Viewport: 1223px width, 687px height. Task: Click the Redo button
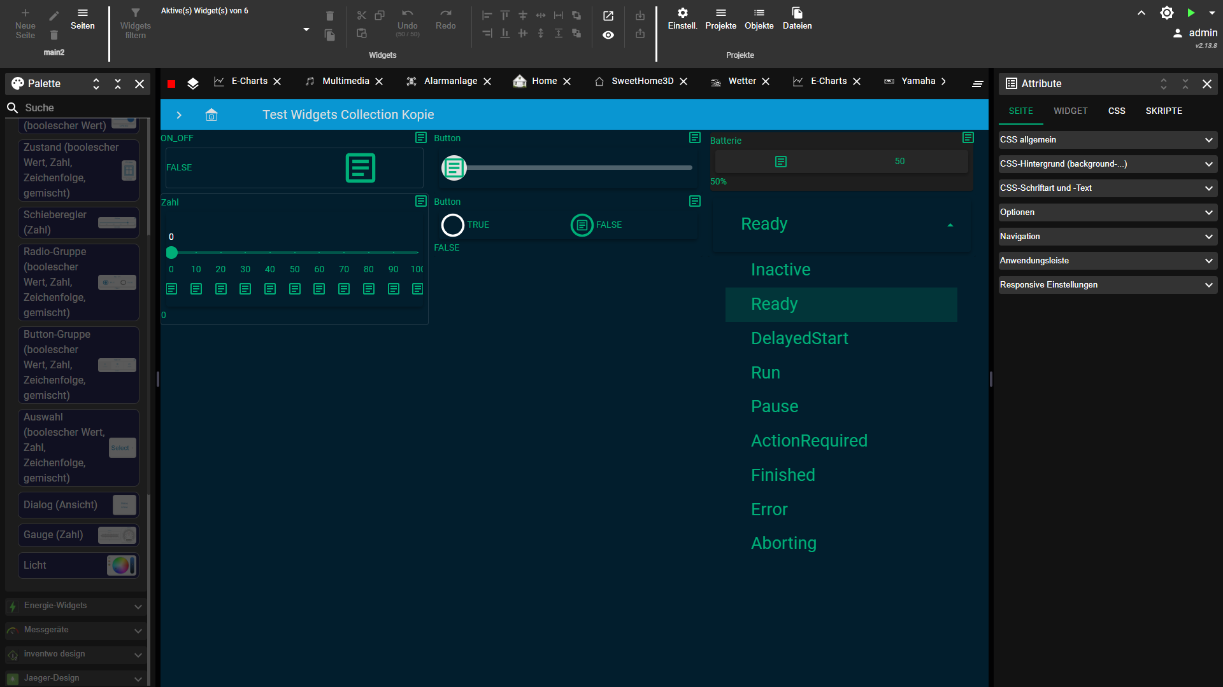pos(445,19)
